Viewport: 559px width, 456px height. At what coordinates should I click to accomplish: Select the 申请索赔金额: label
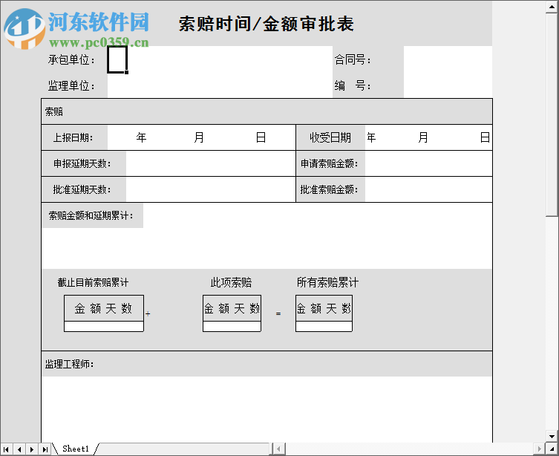pos(329,163)
